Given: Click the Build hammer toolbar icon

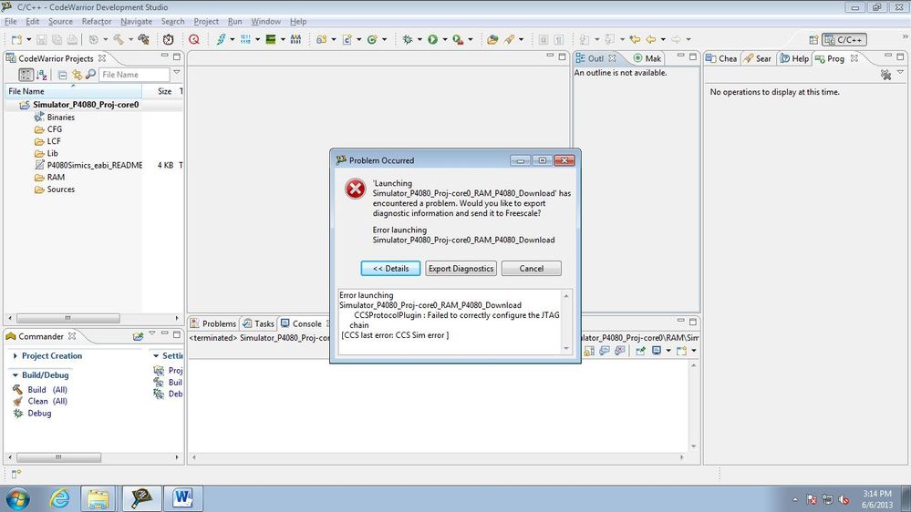Looking at the screenshot, I should (119, 39).
